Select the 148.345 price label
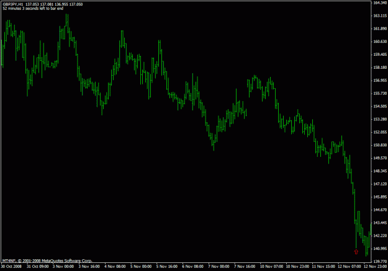The width and height of the screenshot is (388, 271). pos(380,171)
